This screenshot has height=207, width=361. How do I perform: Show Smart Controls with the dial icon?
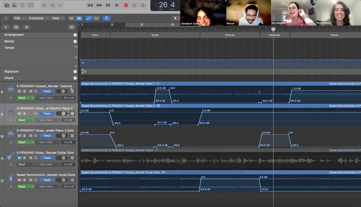[x=44, y=5]
